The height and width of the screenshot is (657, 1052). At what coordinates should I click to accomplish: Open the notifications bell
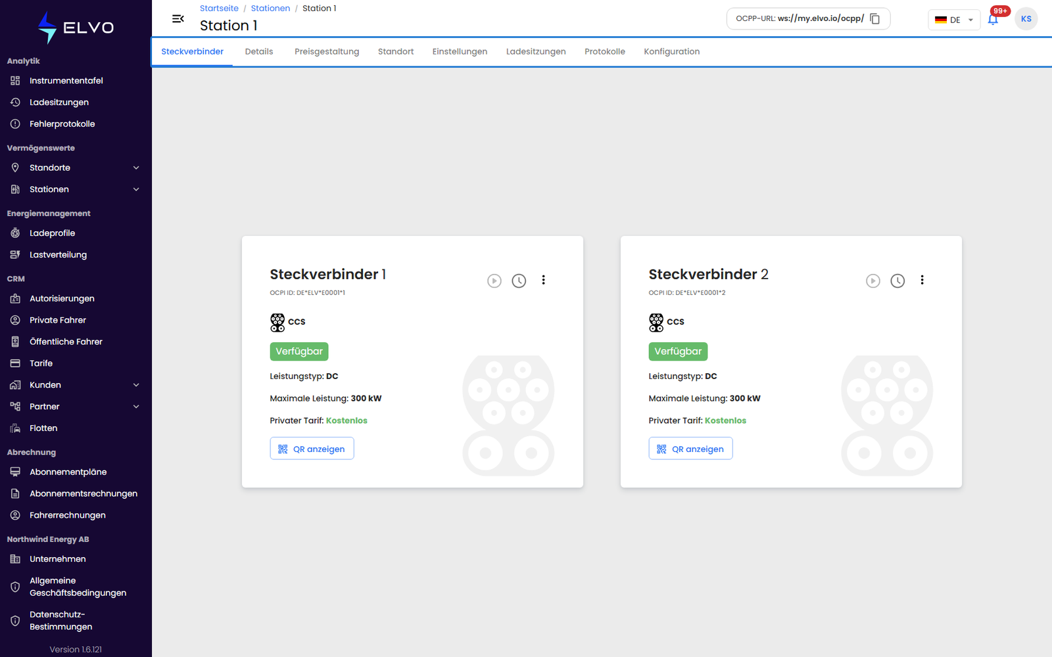(x=993, y=20)
